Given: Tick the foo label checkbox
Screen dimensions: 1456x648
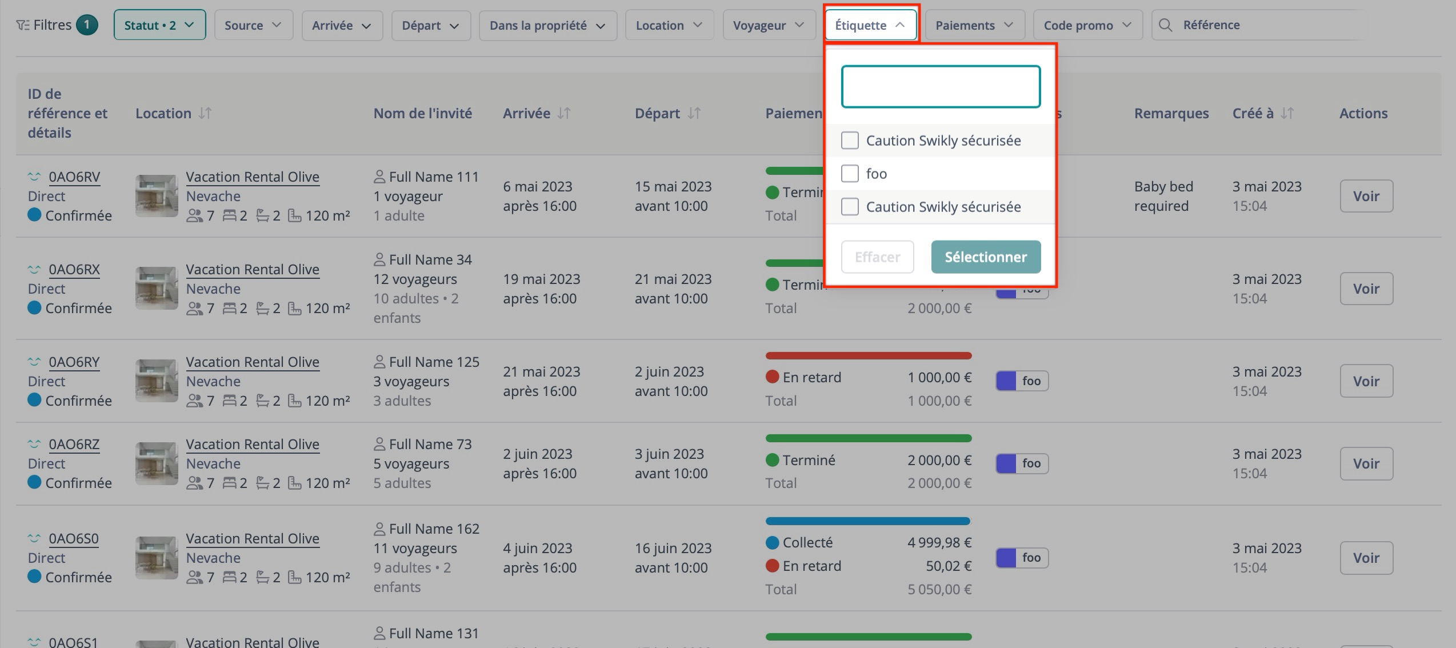Looking at the screenshot, I should pos(850,174).
